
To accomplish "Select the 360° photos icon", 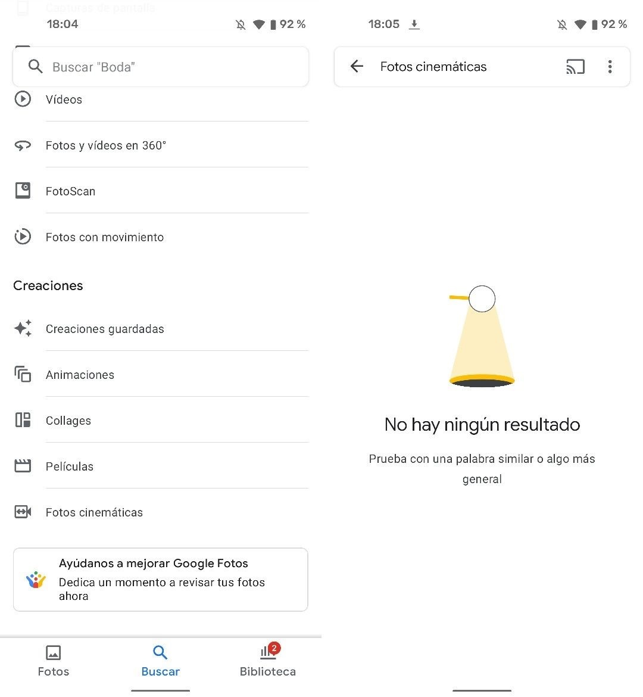I will pos(23,145).
